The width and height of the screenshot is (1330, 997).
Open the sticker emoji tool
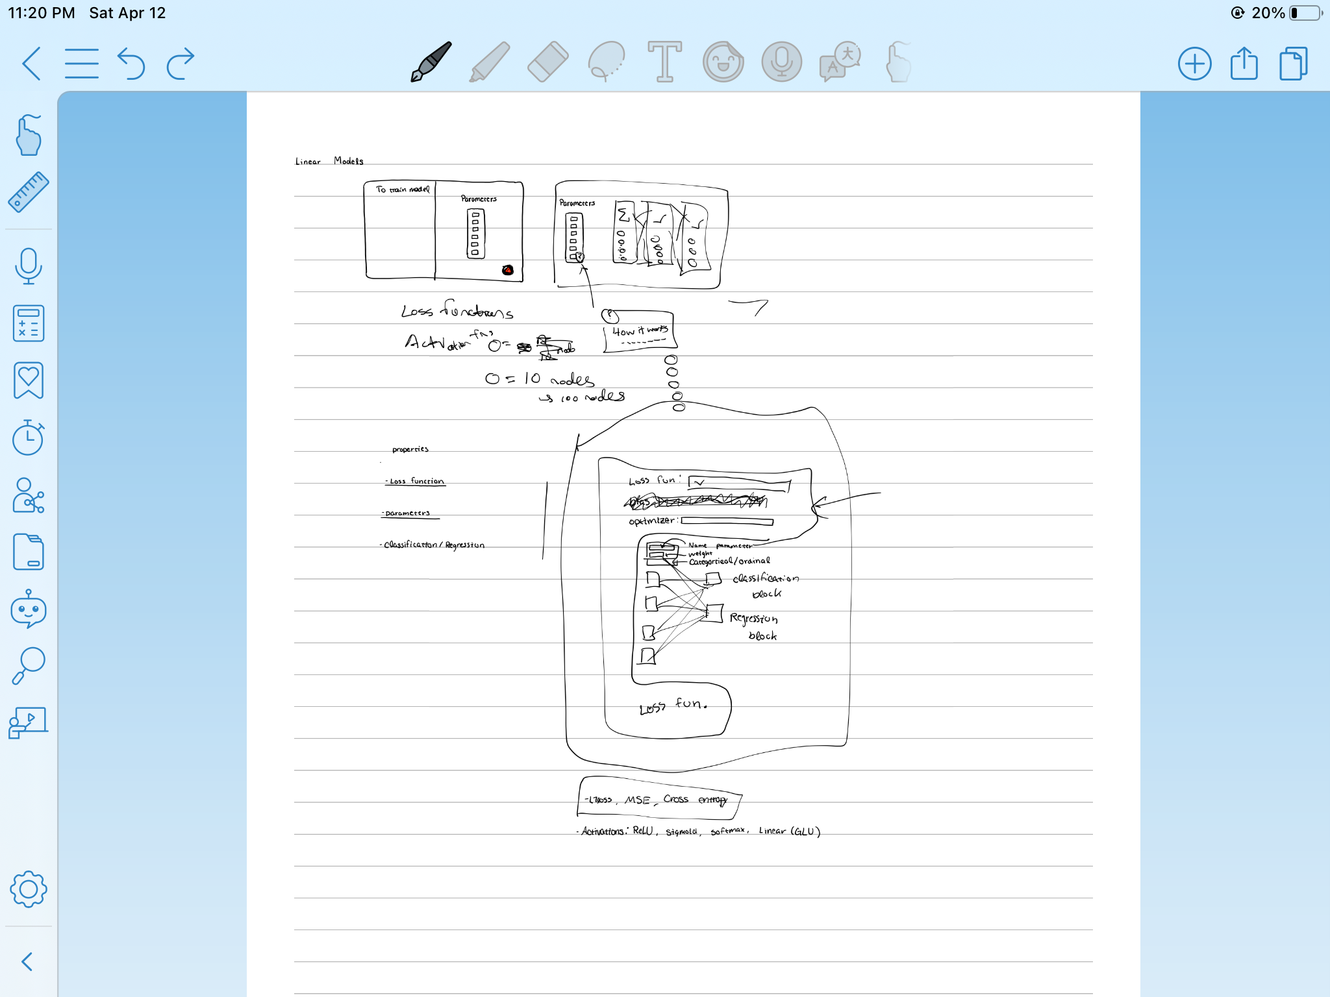[723, 62]
